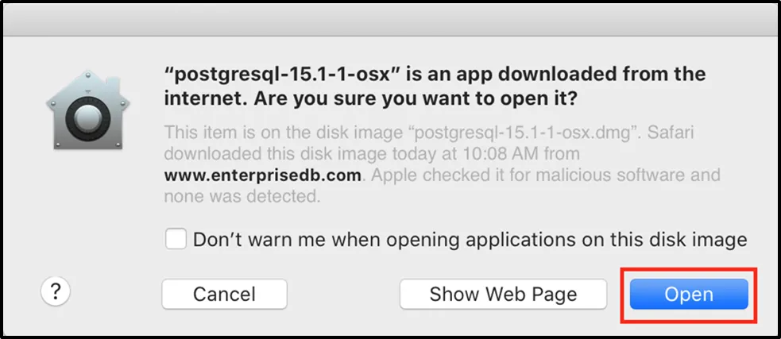Viewport: 781px width, 339px height.
Task: Click the bold "postgresql-15.1-1-osx" app name in the heading
Action: tap(284, 74)
